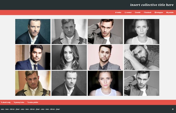Click the YouTube play icon

click(x=167, y=12)
